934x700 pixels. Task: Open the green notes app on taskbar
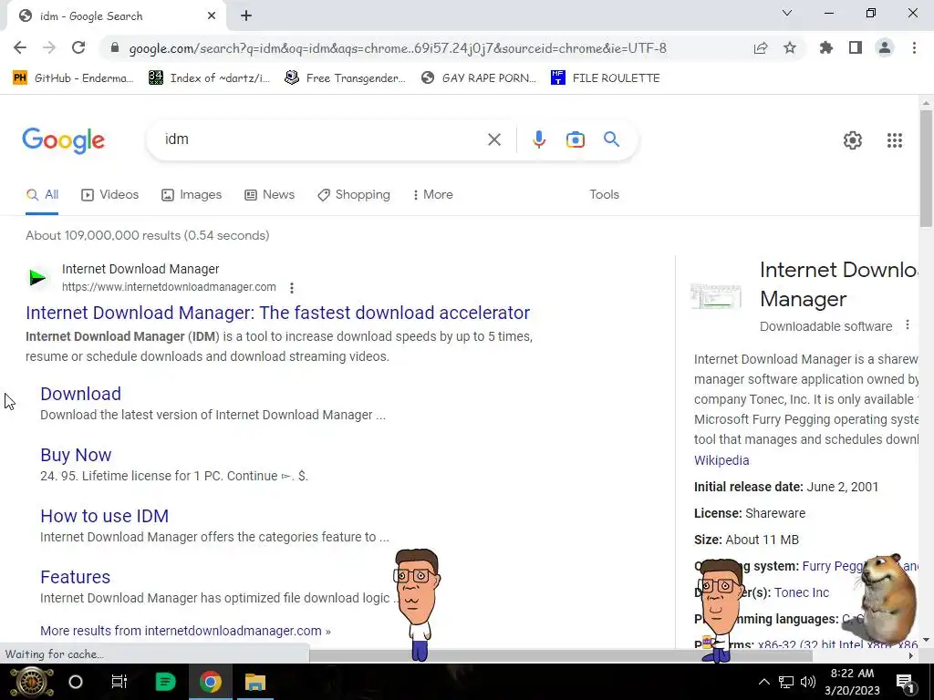click(165, 682)
